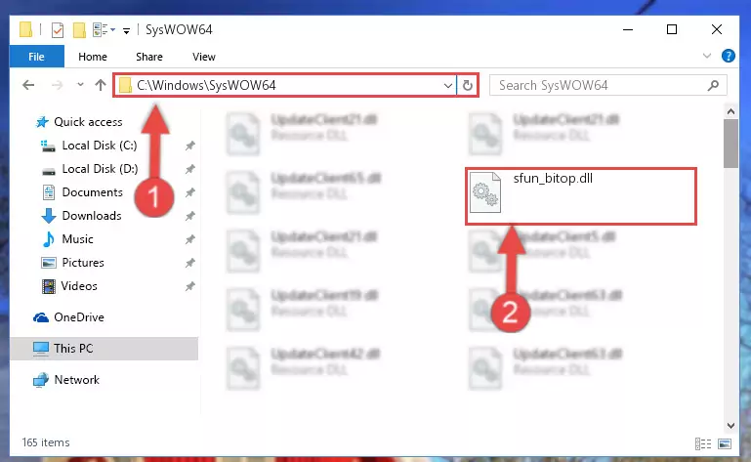Viewport: 751px width, 462px height.
Task: Click the New folder icon in title bar
Action: (79, 30)
